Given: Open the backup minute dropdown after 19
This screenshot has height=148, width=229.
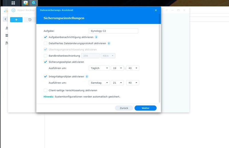Looking at the screenshot, I should pos(133,68).
